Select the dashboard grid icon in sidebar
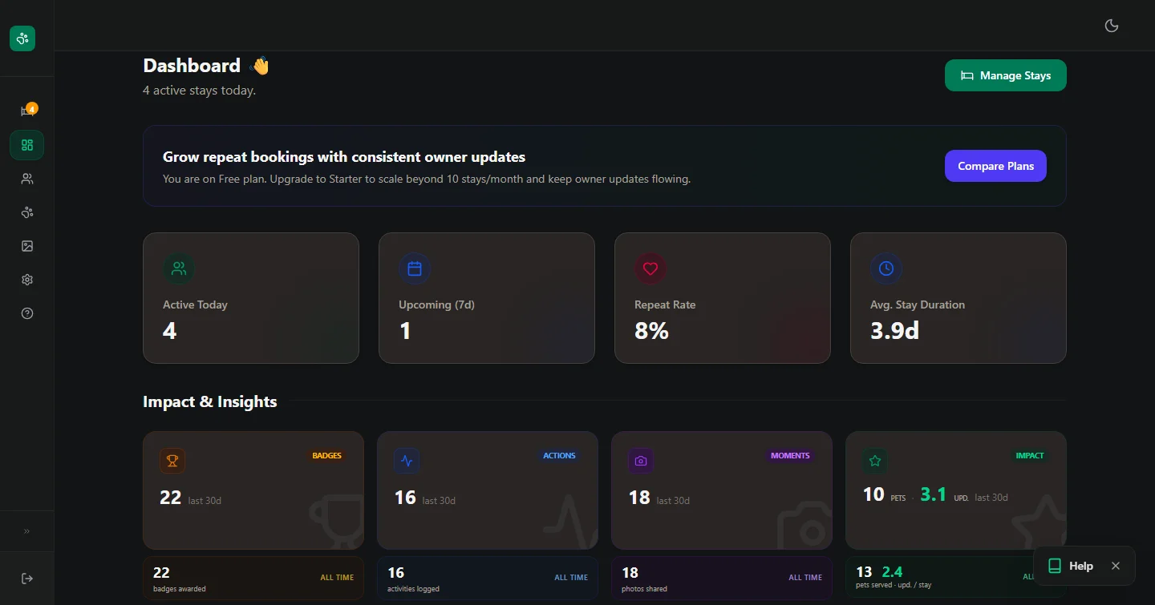The width and height of the screenshot is (1155, 605). tap(27, 145)
